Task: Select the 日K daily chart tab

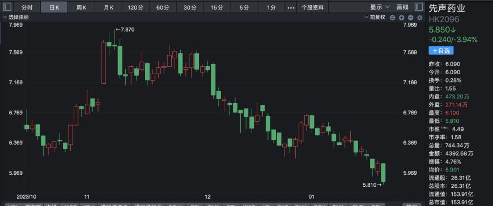Action: click(54, 7)
